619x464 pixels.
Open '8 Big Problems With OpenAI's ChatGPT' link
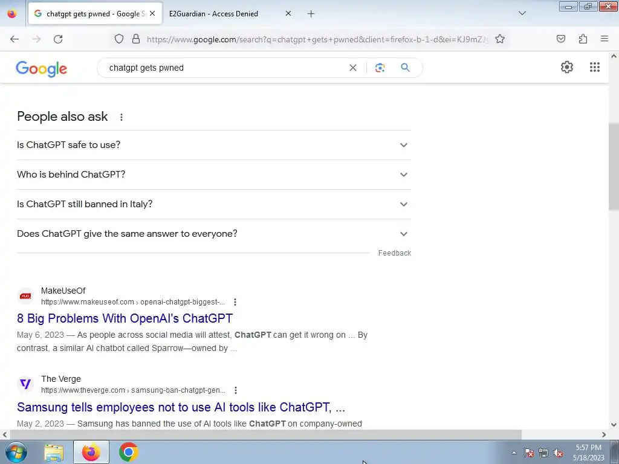point(125,318)
